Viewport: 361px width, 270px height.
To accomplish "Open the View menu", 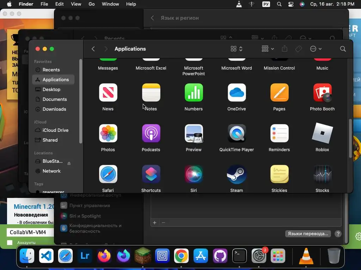I will (x=76, y=4).
